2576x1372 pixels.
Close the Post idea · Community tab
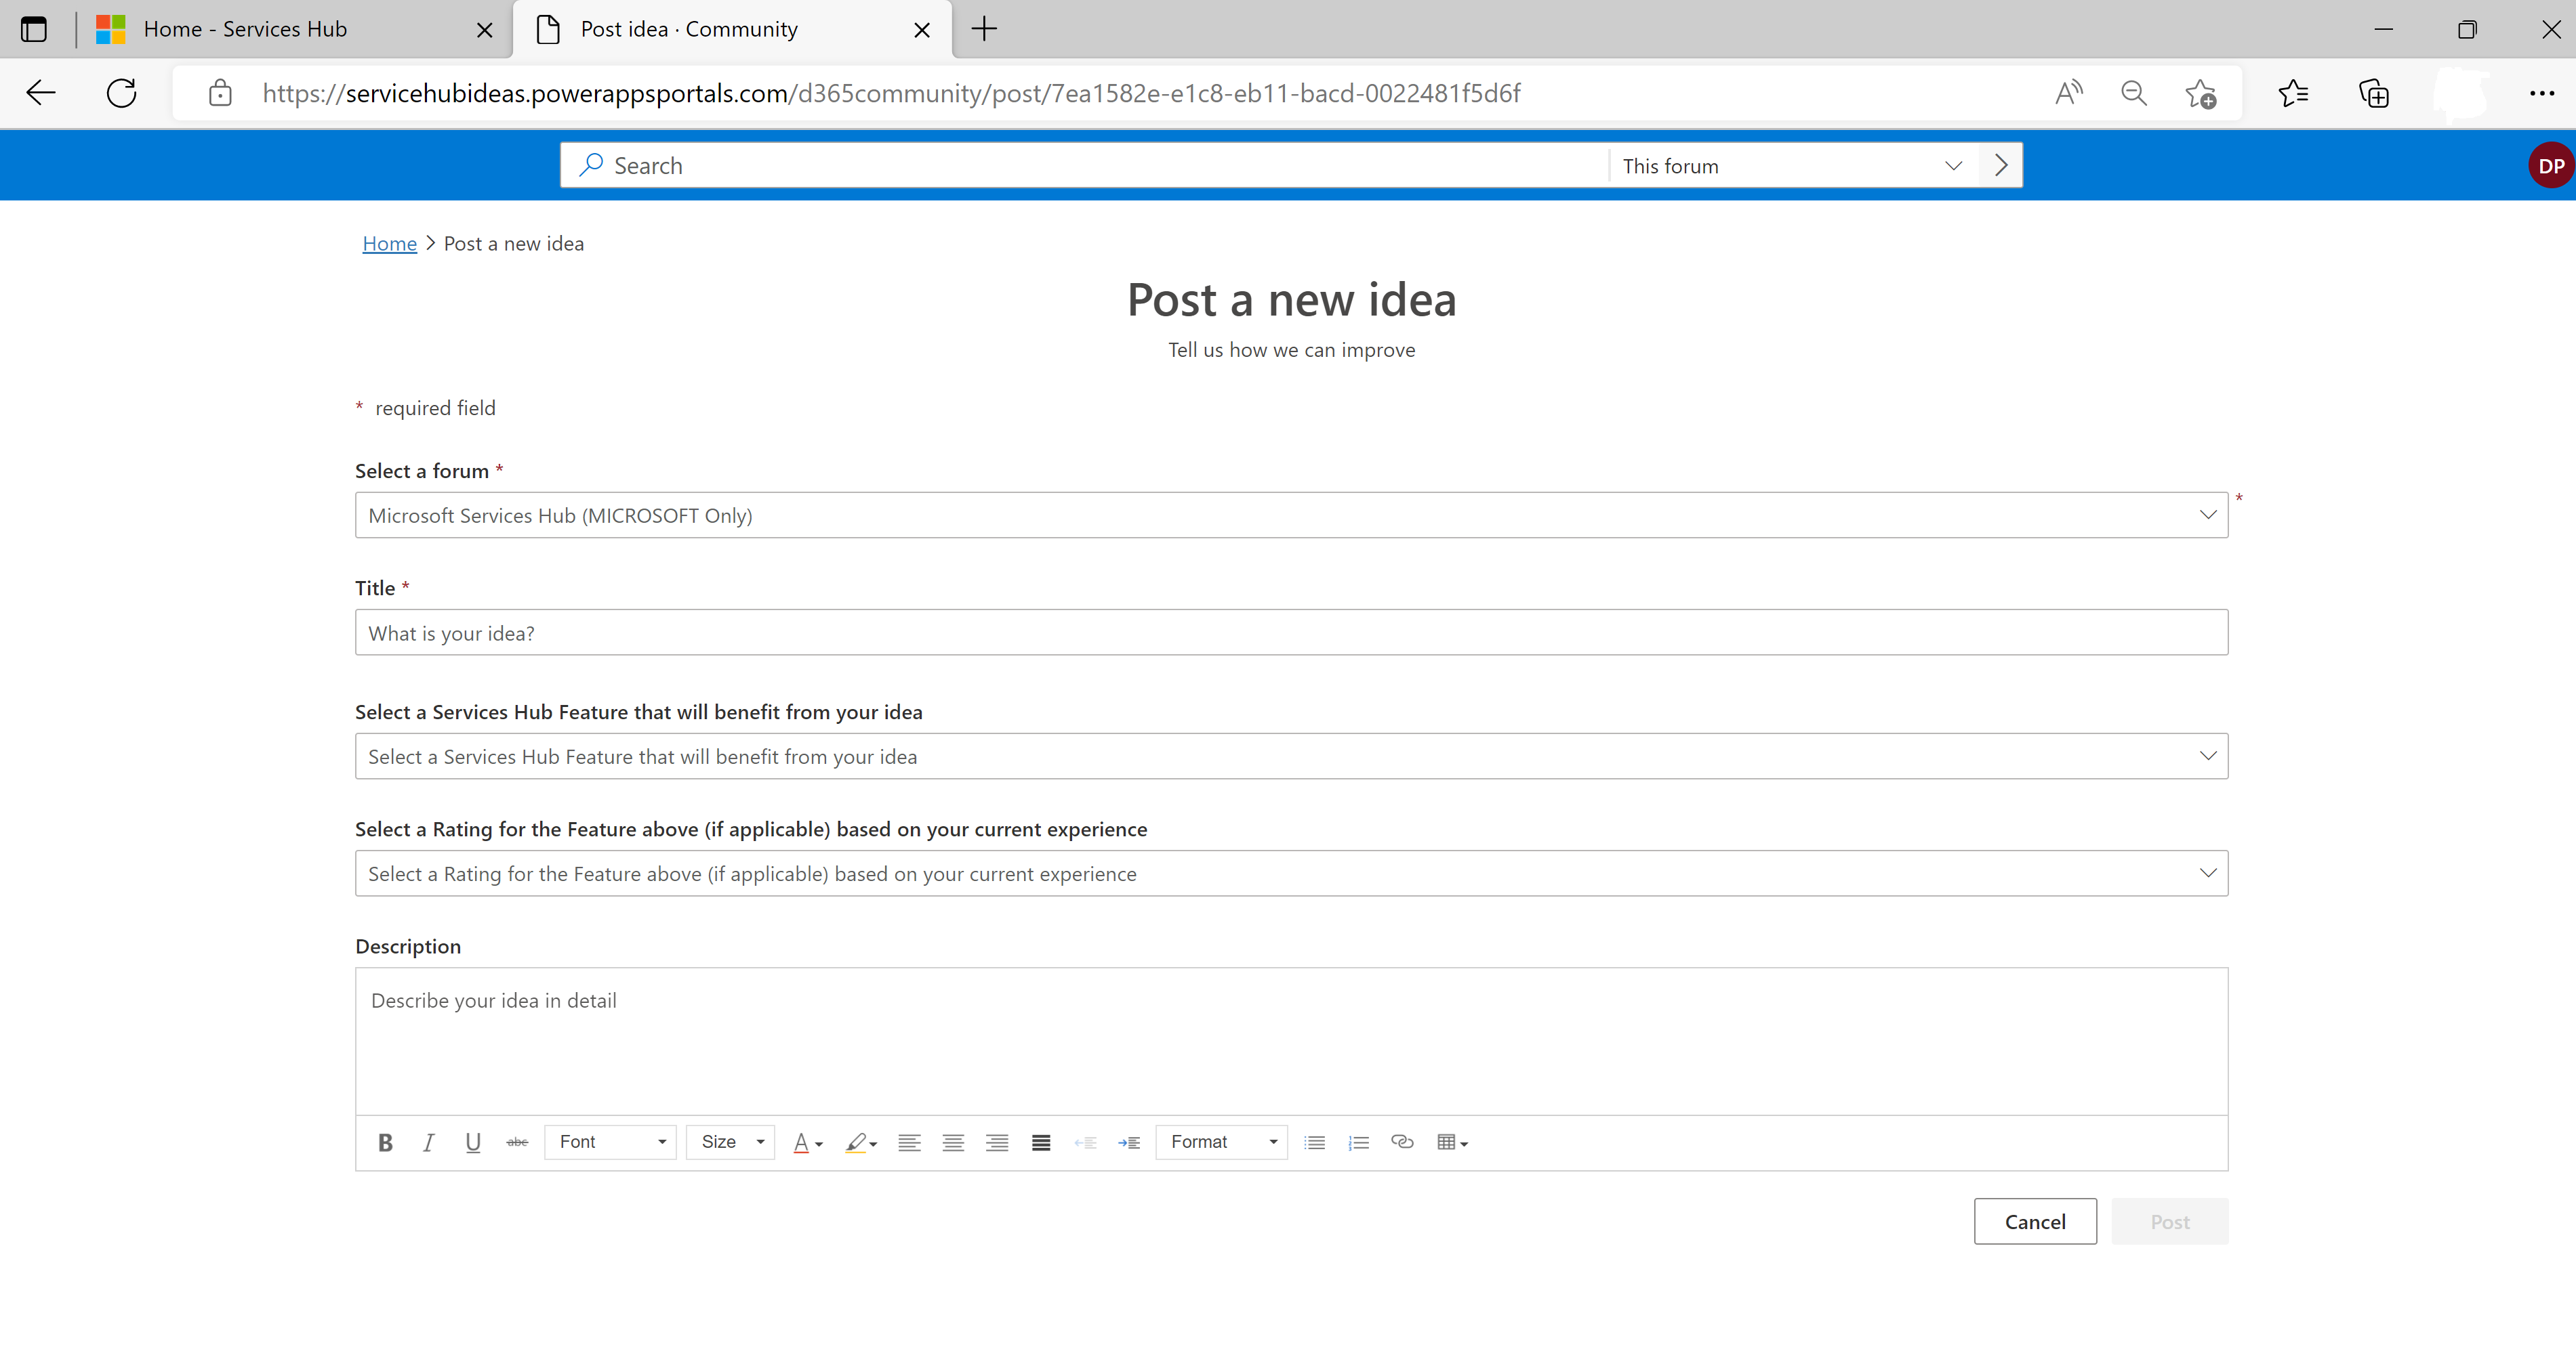pyautogui.click(x=922, y=30)
